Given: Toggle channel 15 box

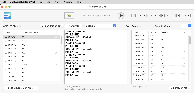Looking at the screenshot, I should [x=185, y=15].
